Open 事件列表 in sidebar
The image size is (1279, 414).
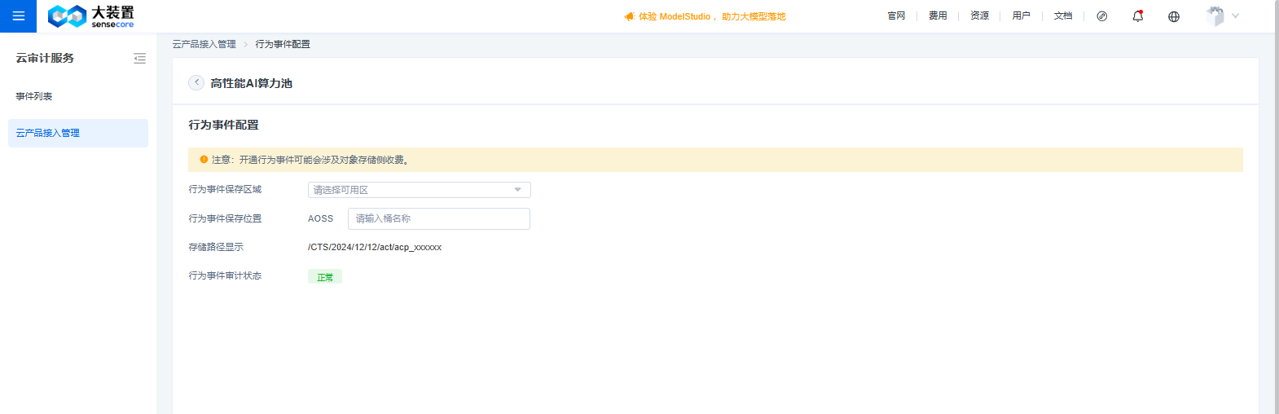point(34,96)
